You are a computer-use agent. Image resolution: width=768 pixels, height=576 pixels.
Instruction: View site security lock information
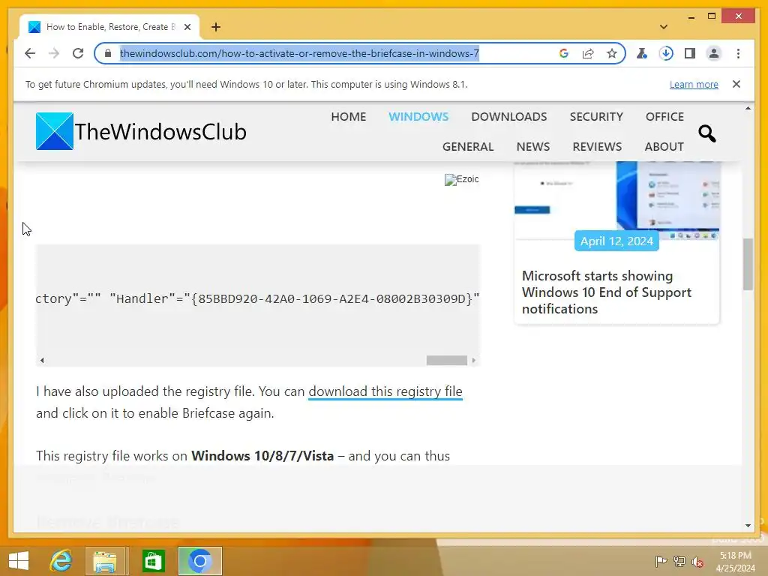(108, 53)
